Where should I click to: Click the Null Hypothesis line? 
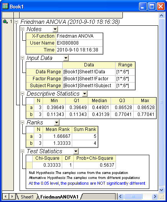click(x=78, y=173)
